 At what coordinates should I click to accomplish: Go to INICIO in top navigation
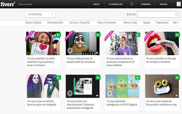click(96, 4)
